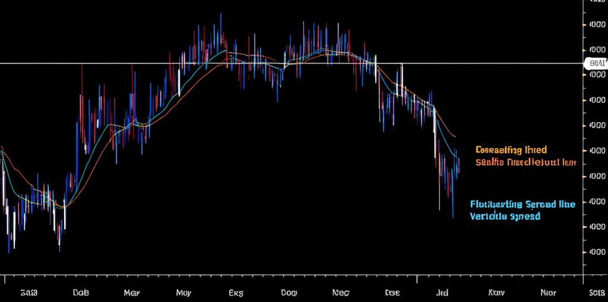Click the blue 'Vericitle' legend label
Image resolution: width=608 pixels, height=302 pixels.
505,217
